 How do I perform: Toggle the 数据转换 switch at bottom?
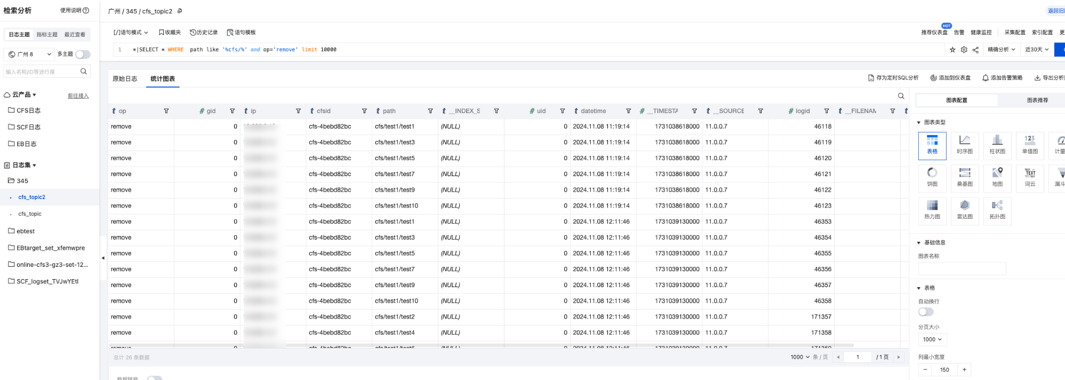(x=154, y=378)
